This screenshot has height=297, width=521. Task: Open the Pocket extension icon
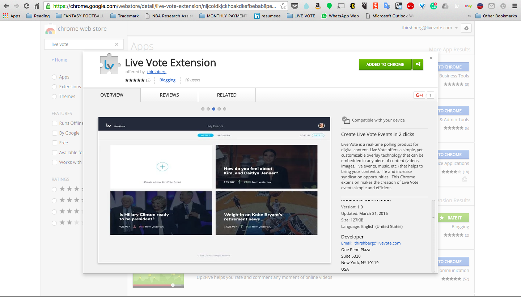pyautogui.click(x=295, y=6)
